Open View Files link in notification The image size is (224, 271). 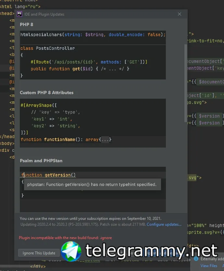click(x=209, y=266)
